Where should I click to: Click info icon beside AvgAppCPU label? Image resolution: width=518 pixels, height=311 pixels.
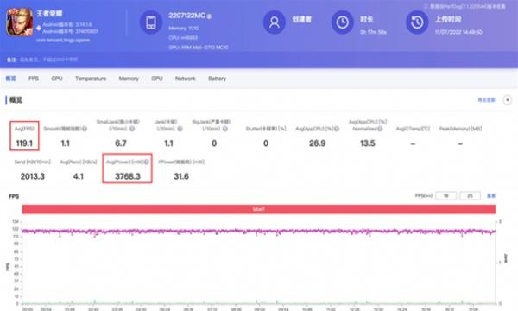pos(337,129)
